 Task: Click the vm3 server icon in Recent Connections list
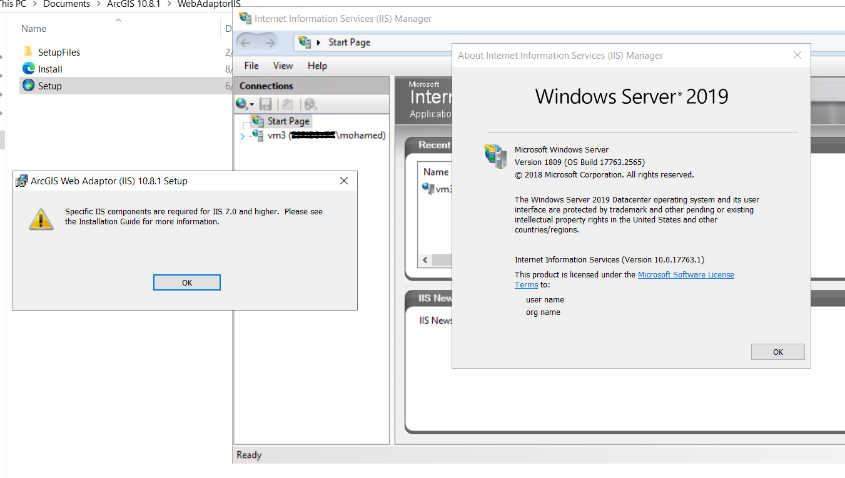pos(428,188)
